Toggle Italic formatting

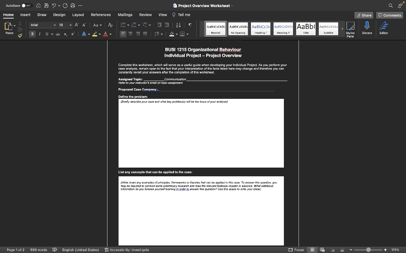[40, 34]
